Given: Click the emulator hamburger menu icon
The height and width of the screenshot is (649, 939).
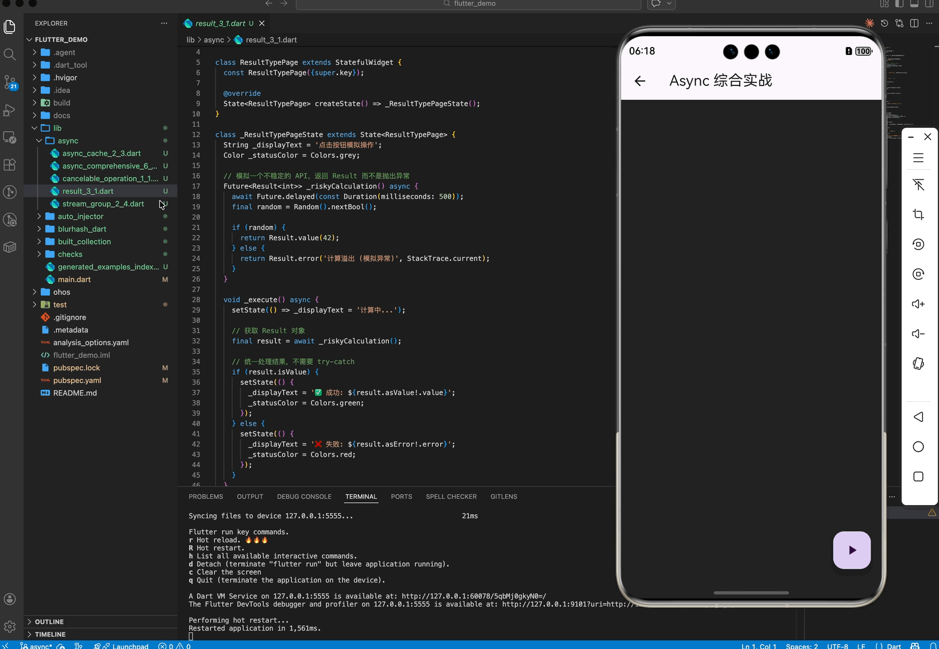Looking at the screenshot, I should point(918,158).
